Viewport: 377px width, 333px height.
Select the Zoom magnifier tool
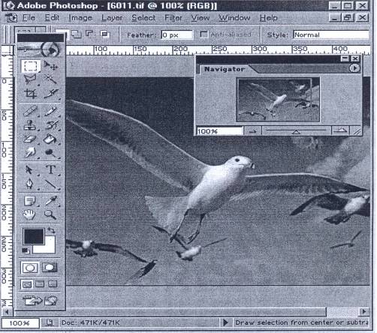coord(50,214)
